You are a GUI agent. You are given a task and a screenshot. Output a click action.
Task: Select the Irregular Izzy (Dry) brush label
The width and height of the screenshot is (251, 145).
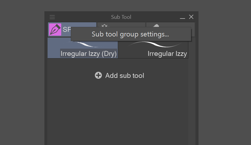[x=89, y=54]
